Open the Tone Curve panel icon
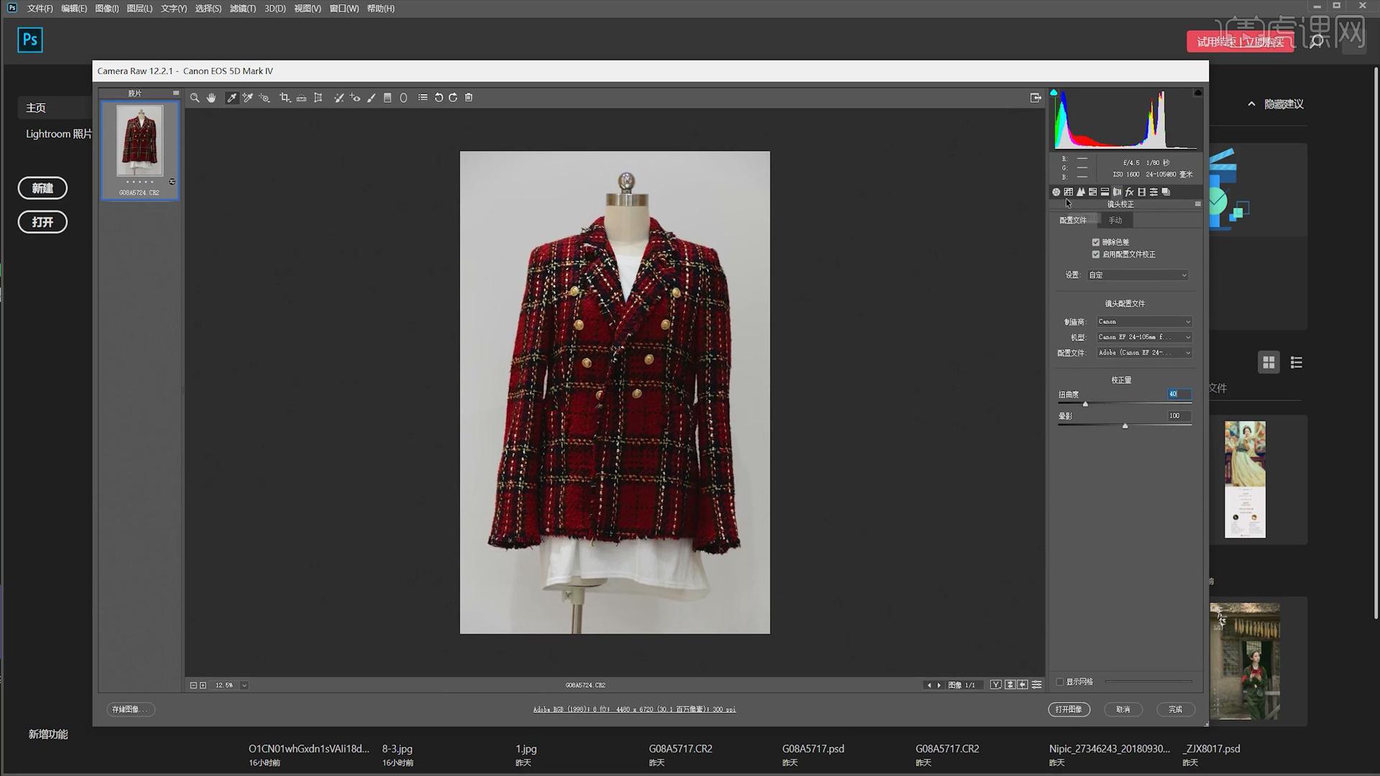Screen dimensions: 1380x776 coord(1068,192)
